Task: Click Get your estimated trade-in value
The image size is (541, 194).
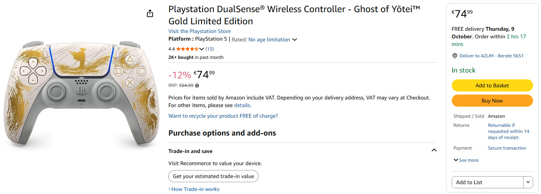Action: click(x=213, y=176)
